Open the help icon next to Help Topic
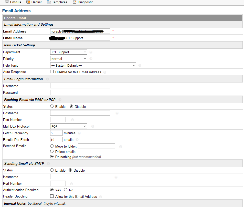 [x=140, y=65]
